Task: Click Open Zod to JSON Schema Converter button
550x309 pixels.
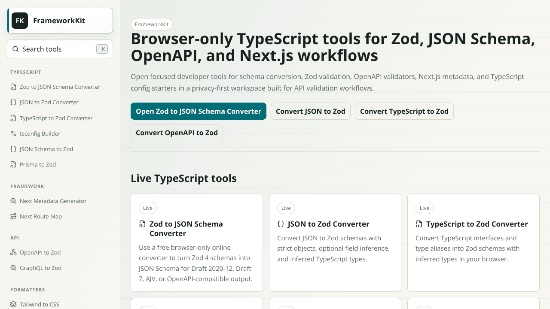Action: click(199, 111)
